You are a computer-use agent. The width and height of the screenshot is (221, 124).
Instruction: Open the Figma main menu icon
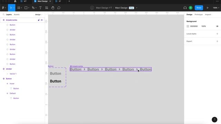click(x=3, y=8)
